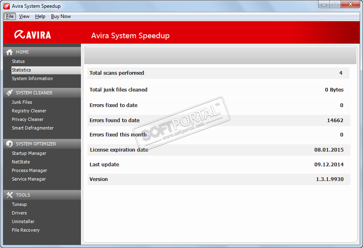Viewport: 363px width, 248px height.
Task: Click the 'Avira System Speedup' banner title
Action: [130, 36]
